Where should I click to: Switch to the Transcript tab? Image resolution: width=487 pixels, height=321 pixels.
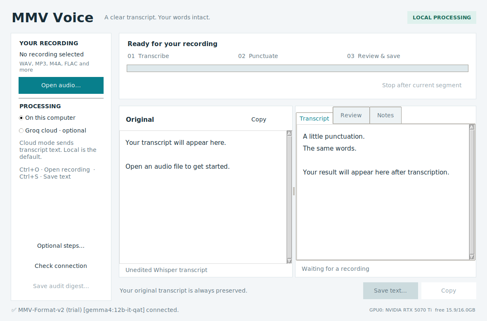tap(314, 119)
